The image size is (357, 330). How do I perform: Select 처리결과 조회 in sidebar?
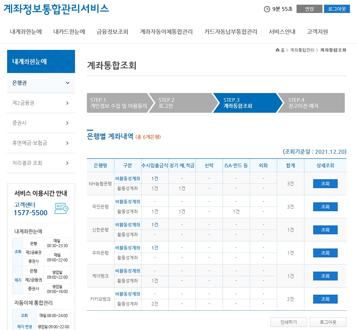pos(41,163)
